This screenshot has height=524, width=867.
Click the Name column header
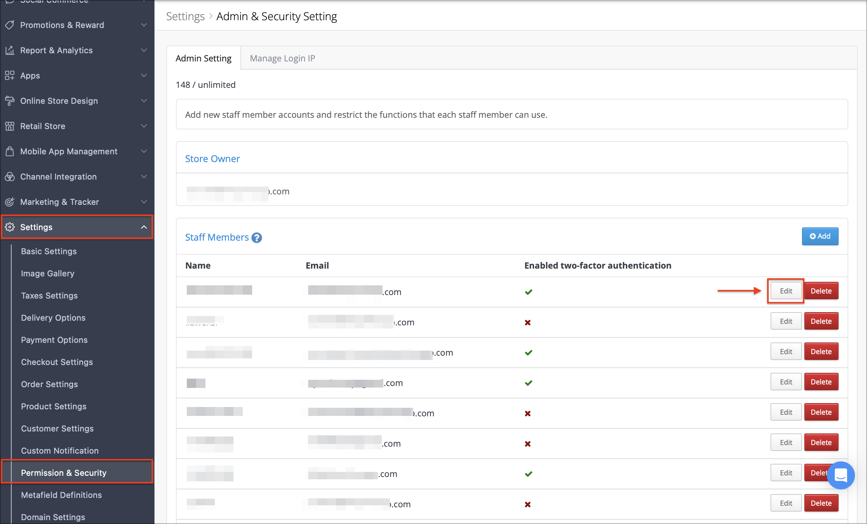click(198, 265)
